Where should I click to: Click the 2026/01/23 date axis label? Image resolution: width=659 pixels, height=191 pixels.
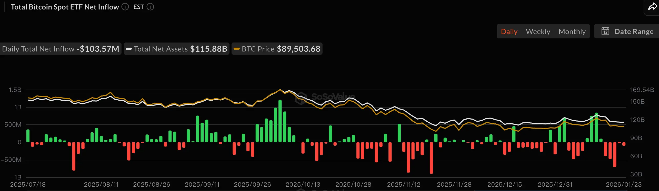pyautogui.click(x=623, y=184)
